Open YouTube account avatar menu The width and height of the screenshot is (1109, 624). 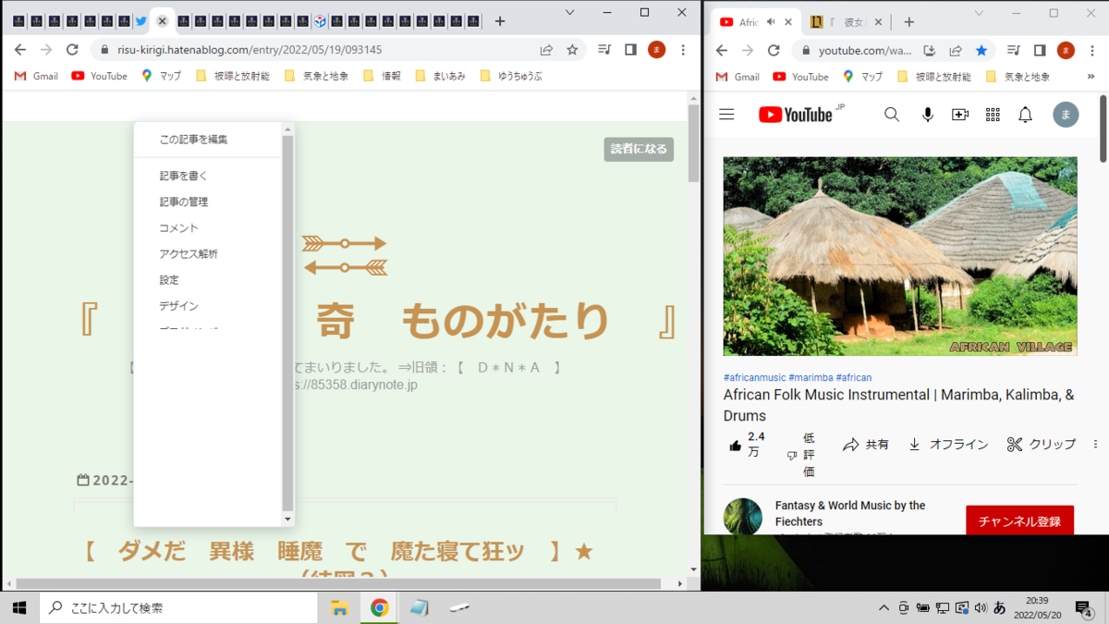click(1066, 115)
